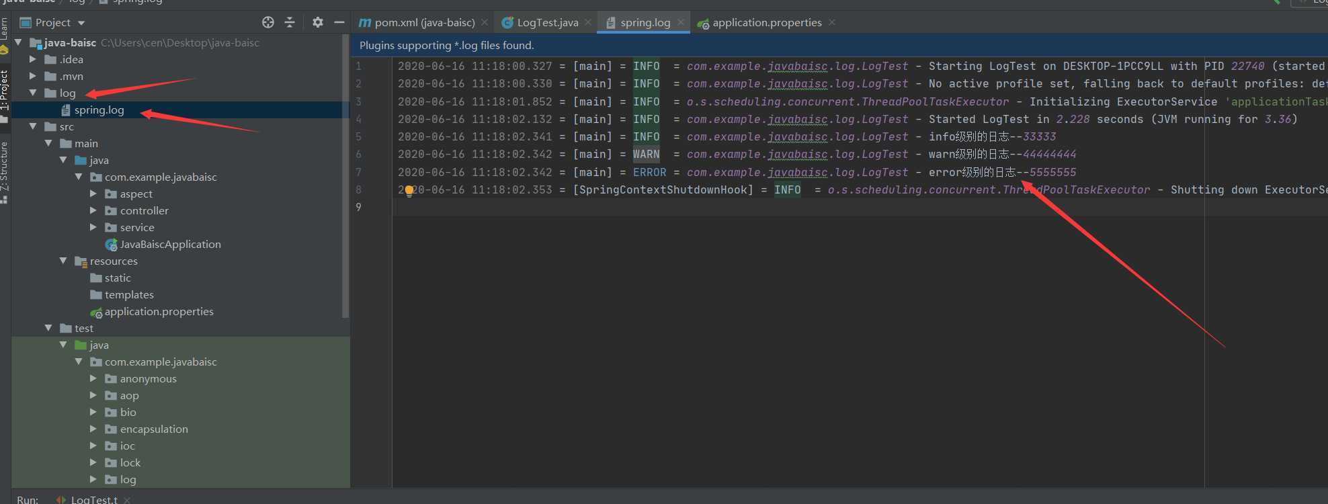Hide the Project panel with minus icon
This screenshot has height=504, width=1328.
point(339,22)
